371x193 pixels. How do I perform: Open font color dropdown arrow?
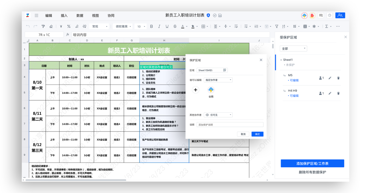pos(187,26)
